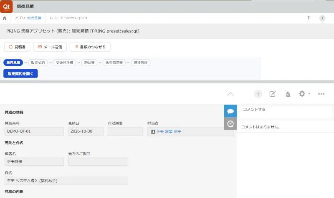Duplicate the record with copy icon
334x198 pixels.
point(287,94)
